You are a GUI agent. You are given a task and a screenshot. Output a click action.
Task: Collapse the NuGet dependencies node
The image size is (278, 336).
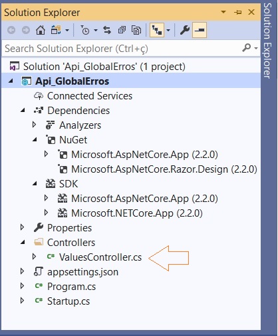coord(35,140)
